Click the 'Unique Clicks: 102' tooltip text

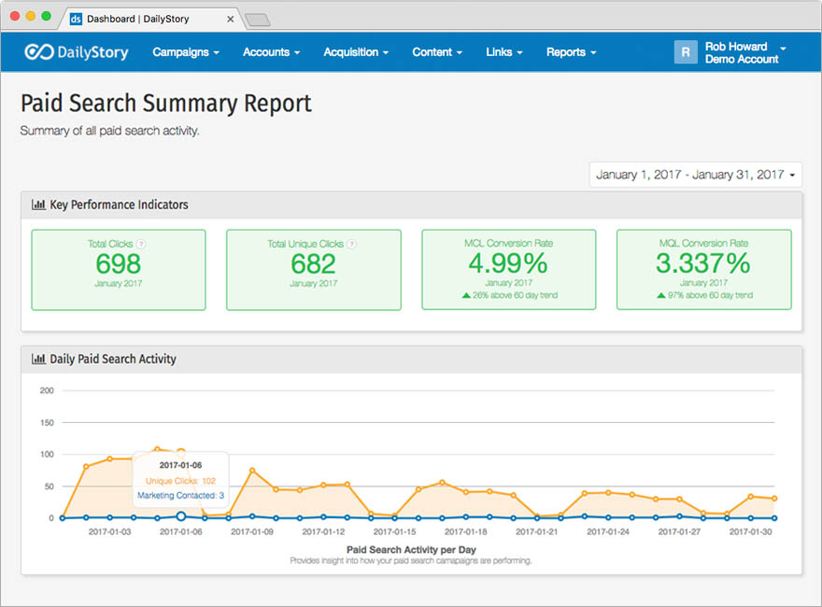click(x=180, y=481)
